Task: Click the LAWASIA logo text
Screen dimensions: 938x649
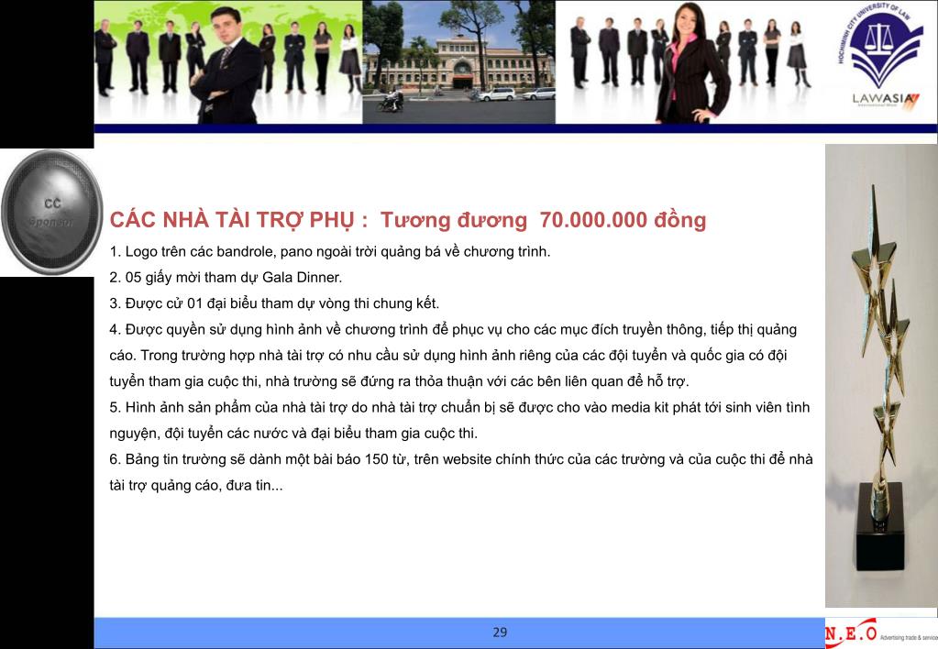Action: pyautogui.click(x=886, y=99)
